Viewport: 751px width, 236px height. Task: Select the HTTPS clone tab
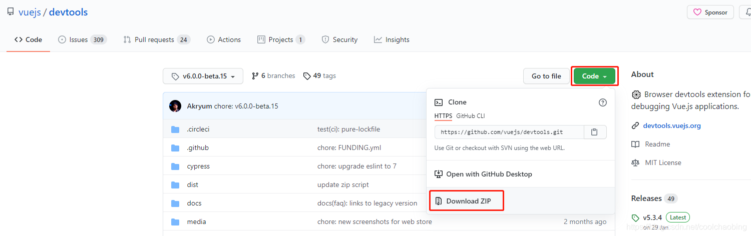tap(443, 116)
